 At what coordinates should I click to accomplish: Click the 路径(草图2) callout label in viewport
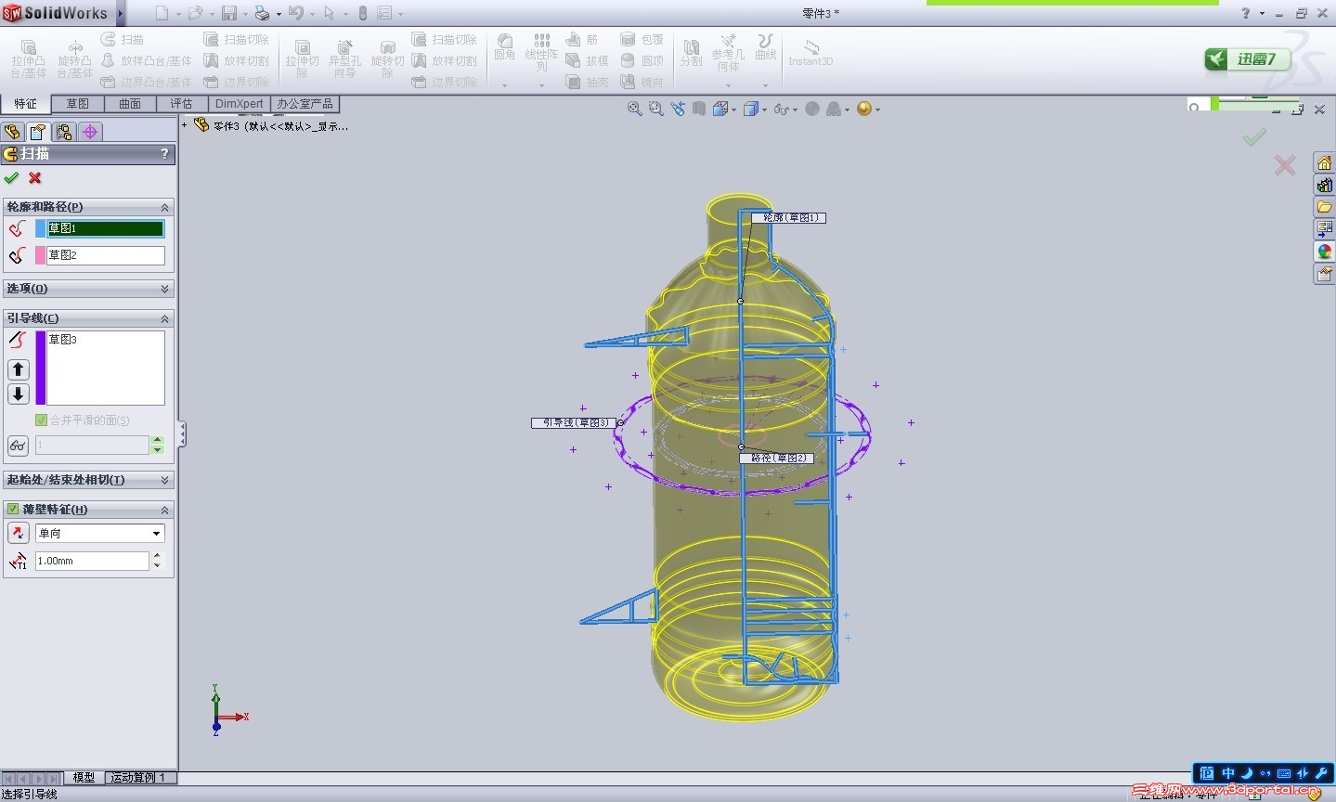[777, 458]
